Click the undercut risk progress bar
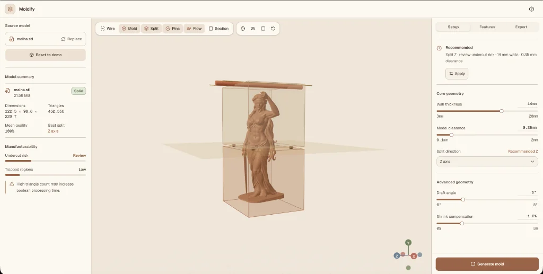543x274 pixels. [46, 161]
